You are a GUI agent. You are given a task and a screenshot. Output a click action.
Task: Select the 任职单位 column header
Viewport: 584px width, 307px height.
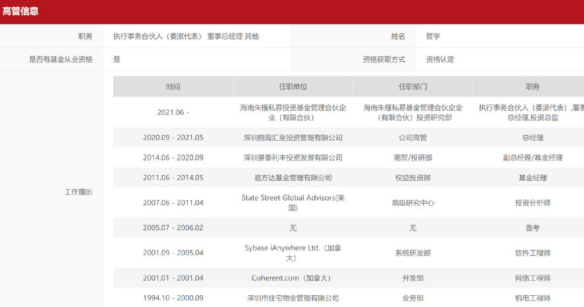293,87
